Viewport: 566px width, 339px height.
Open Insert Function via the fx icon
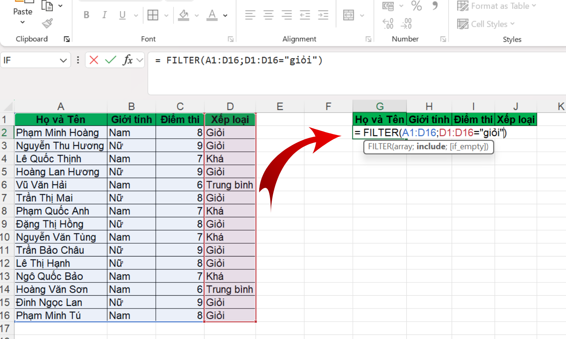128,60
